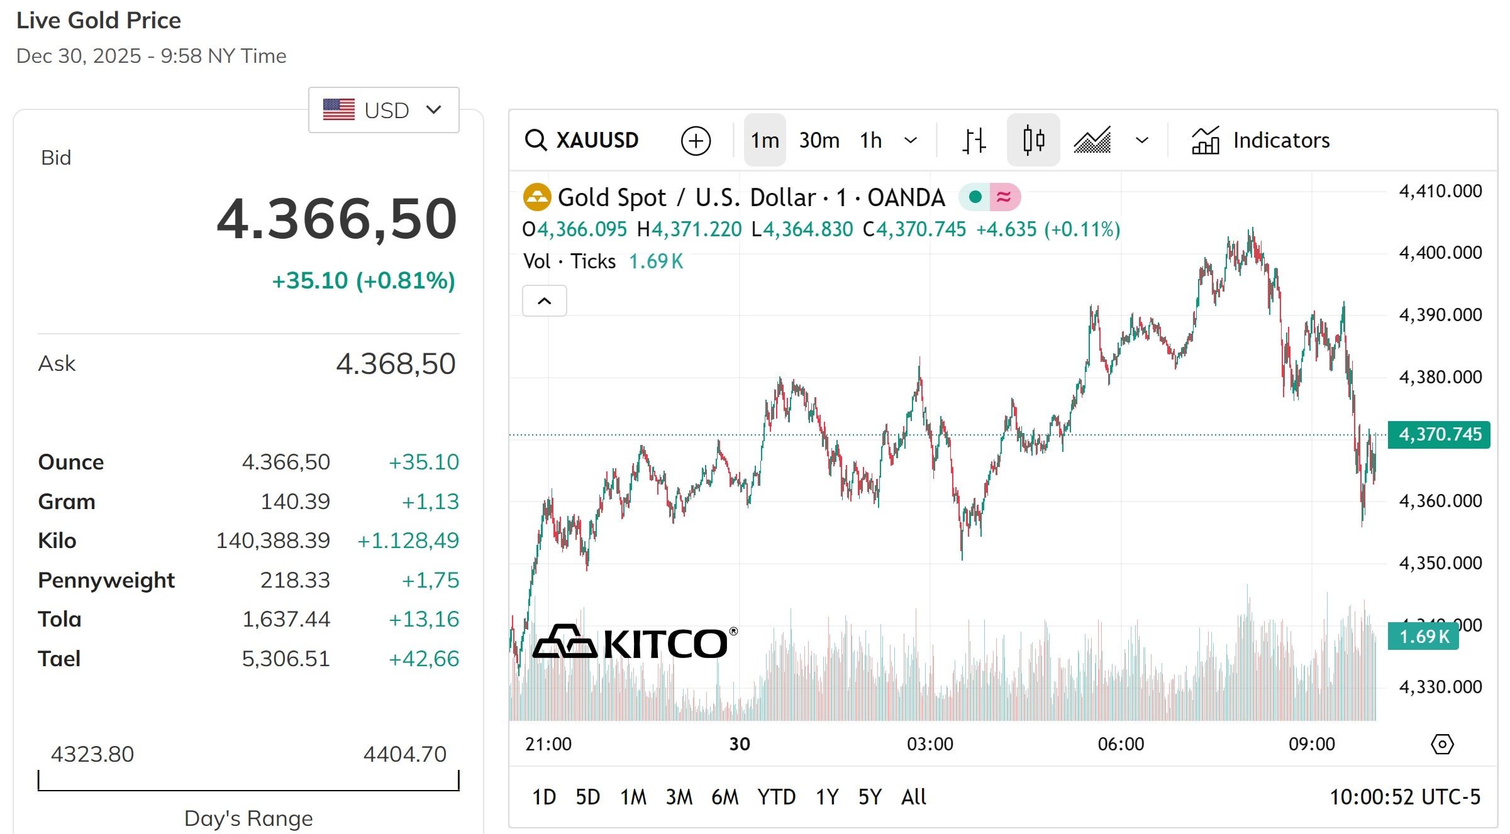Collapse the chart legend with arrow button

(545, 301)
